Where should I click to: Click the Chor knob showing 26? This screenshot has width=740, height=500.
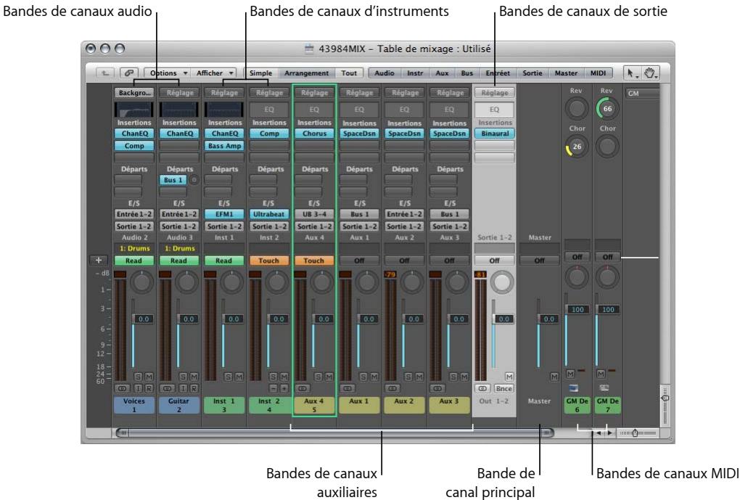pyautogui.click(x=576, y=147)
